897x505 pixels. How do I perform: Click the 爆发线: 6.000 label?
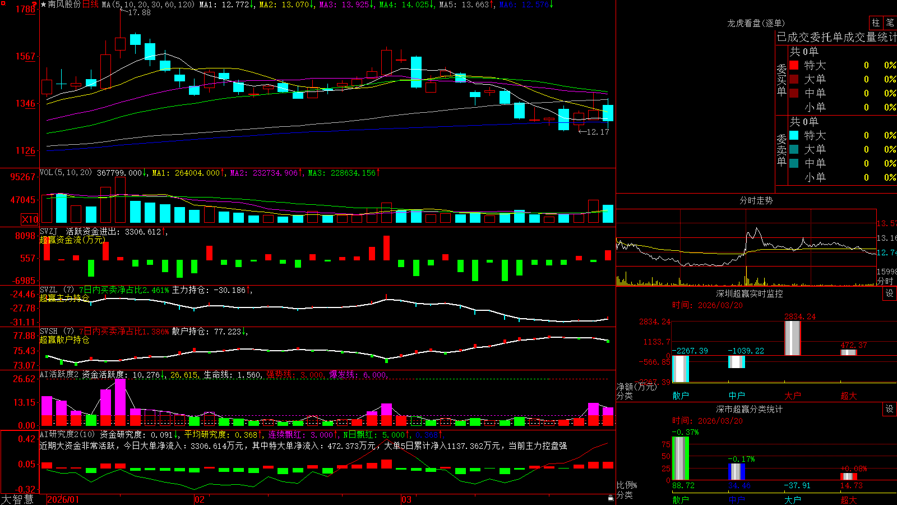(358, 375)
